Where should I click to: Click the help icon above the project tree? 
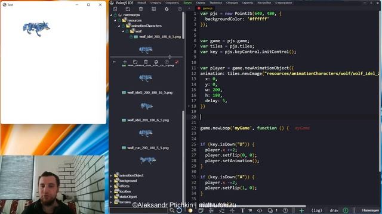coord(180,9)
